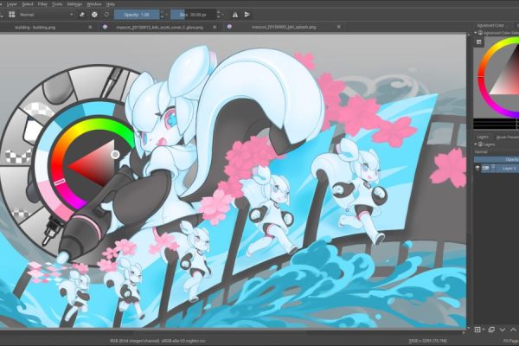
Task: Toggle eraser mode in the toolbar
Action: 81,15
